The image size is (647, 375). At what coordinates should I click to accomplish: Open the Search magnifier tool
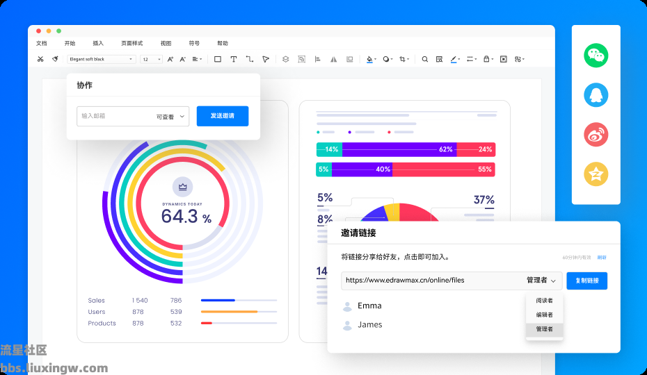point(424,59)
